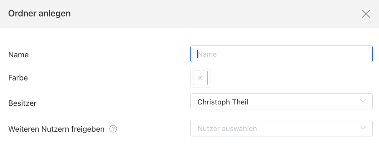Viewport: 379px width, 146px height.
Task: Click the chevron arrow in Nutzer auswählen field
Action: point(363,128)
